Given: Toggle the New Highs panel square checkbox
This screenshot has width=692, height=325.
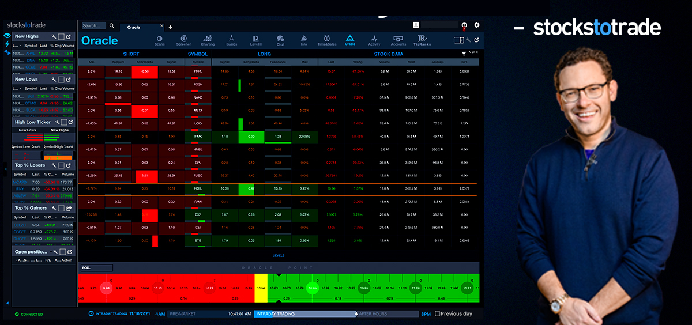Looking at the screenshot, I should point(62,36).
